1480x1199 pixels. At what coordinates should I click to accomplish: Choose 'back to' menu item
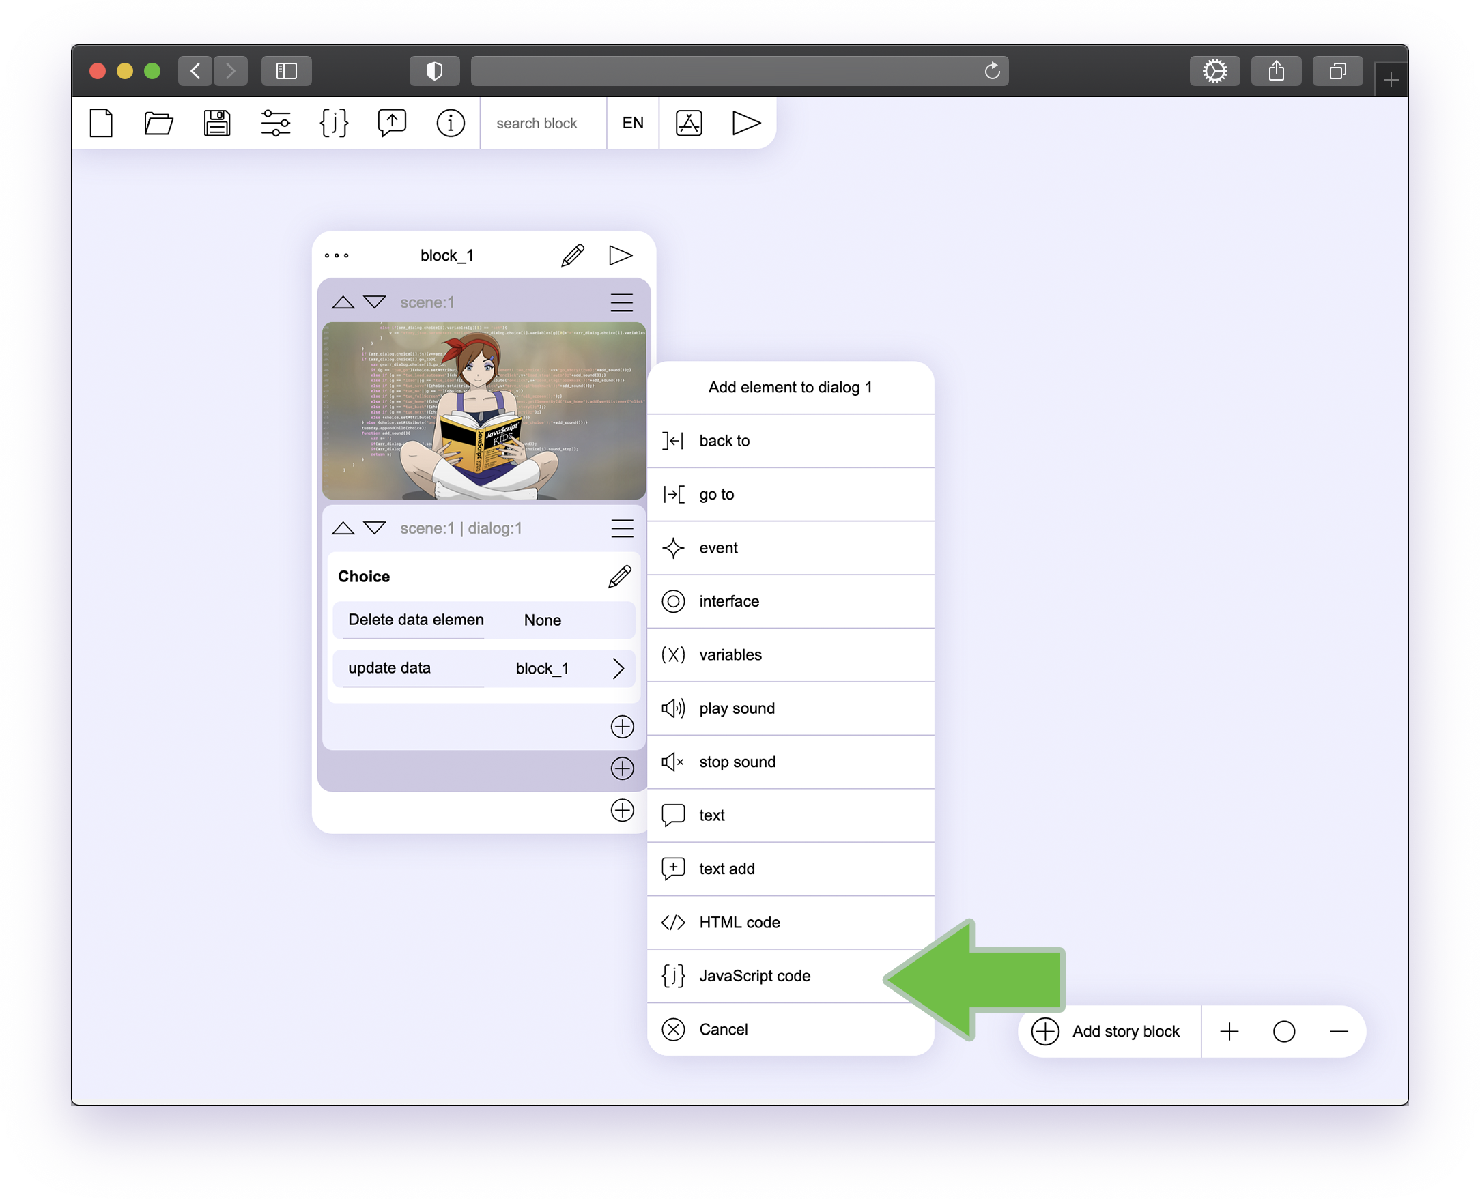(x=791, y=442)
